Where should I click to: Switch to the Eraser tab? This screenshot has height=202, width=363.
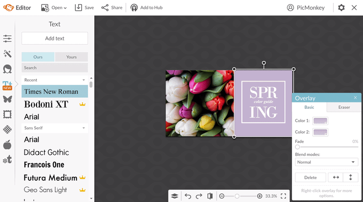(344, 107)
